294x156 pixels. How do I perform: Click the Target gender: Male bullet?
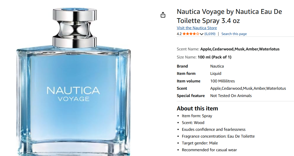[200, 143]
